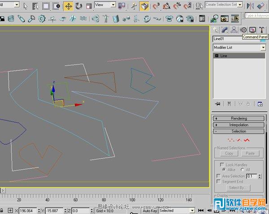Select the Alike radio button
The height and width of the screenshot is (214, 269).
pos(224,170)
